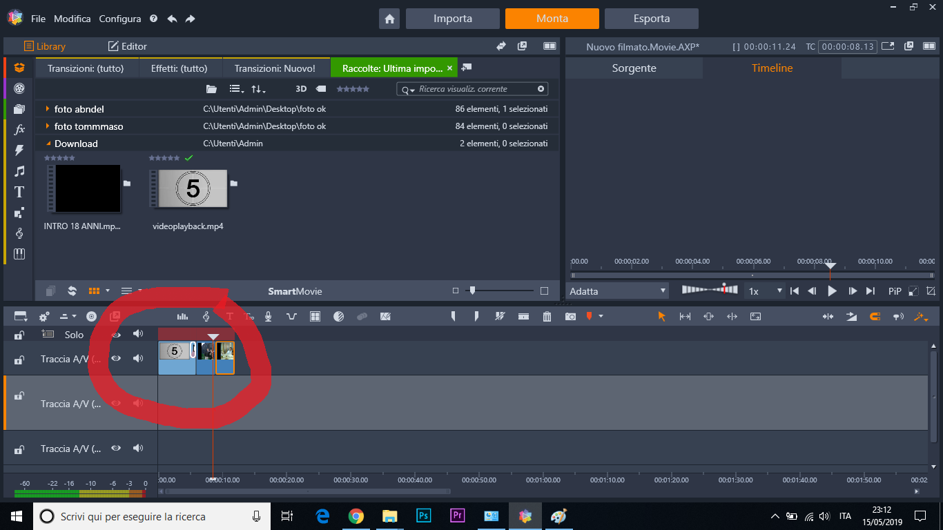Open the Configura menu
This screenshot has width=943, height=530.
(x=120, y=19)
